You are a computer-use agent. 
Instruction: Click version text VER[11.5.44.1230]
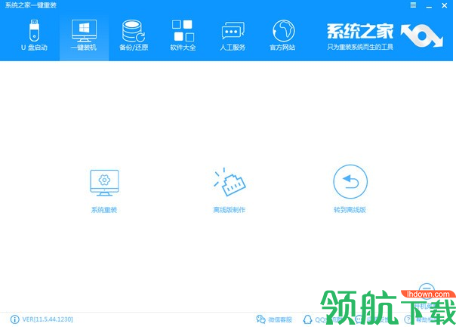[48, 319]
